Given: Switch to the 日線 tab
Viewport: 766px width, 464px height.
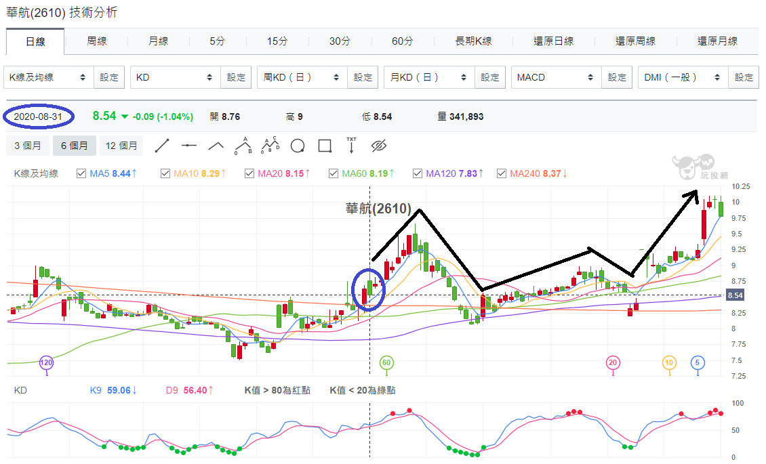Looking at the screenshot, I should 35,41.
